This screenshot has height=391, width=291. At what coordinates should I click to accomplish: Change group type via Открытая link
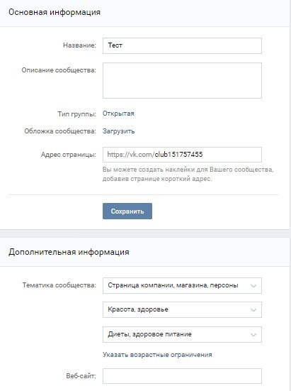point(118,114)
